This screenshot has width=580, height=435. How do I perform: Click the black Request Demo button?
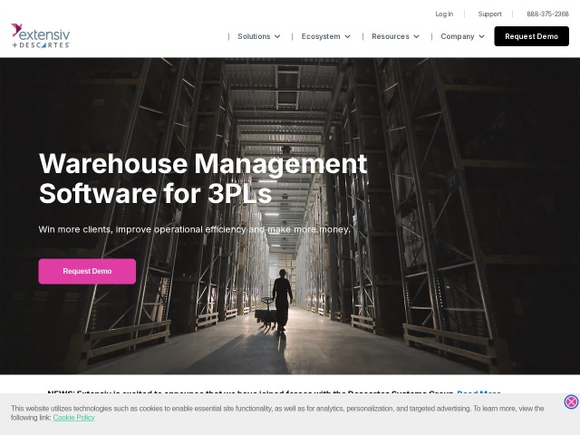[x=532, y=36]
